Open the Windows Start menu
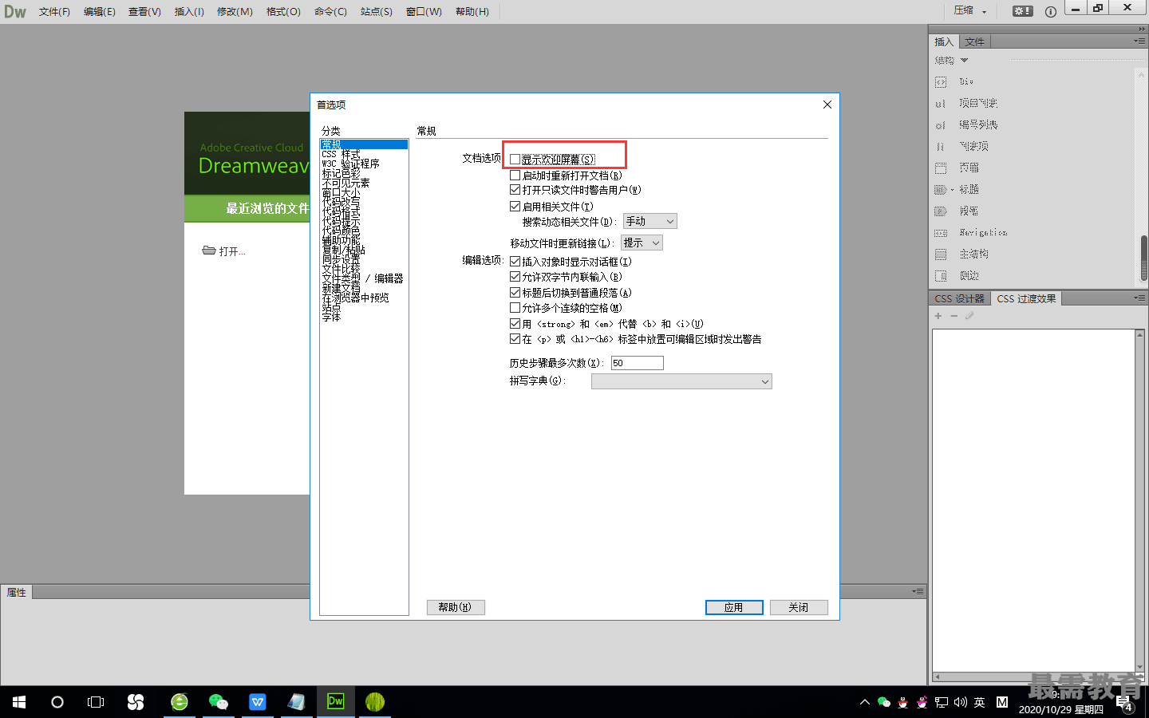 [x=19, y=702]
